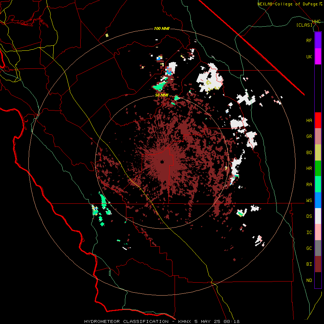Click the "HHC" product label
The height and width of the screenshot is (324, 324).
pyautogui.click(x=316, y=22)
